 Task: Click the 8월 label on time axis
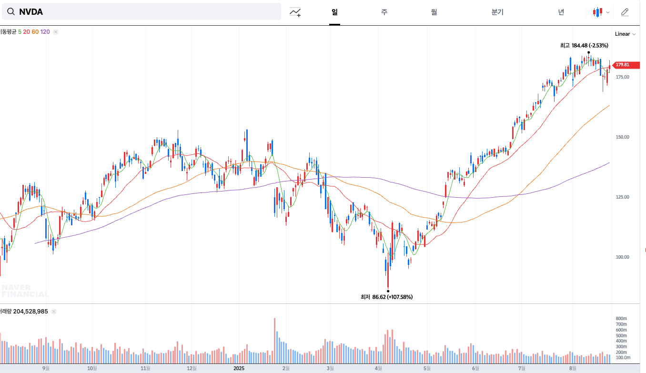[x=573, y=368]
